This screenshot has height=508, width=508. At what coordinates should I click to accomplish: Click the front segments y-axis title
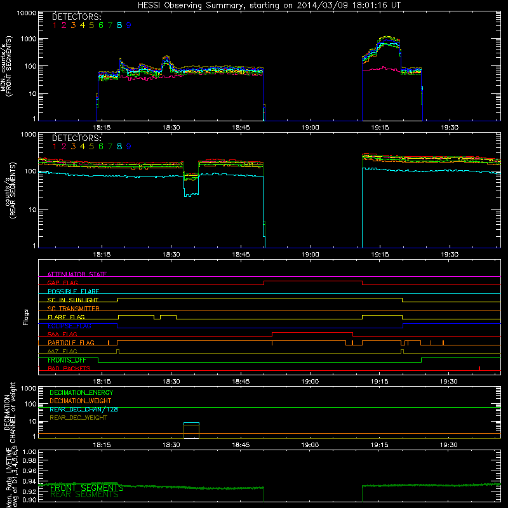(x=6, y=67)
